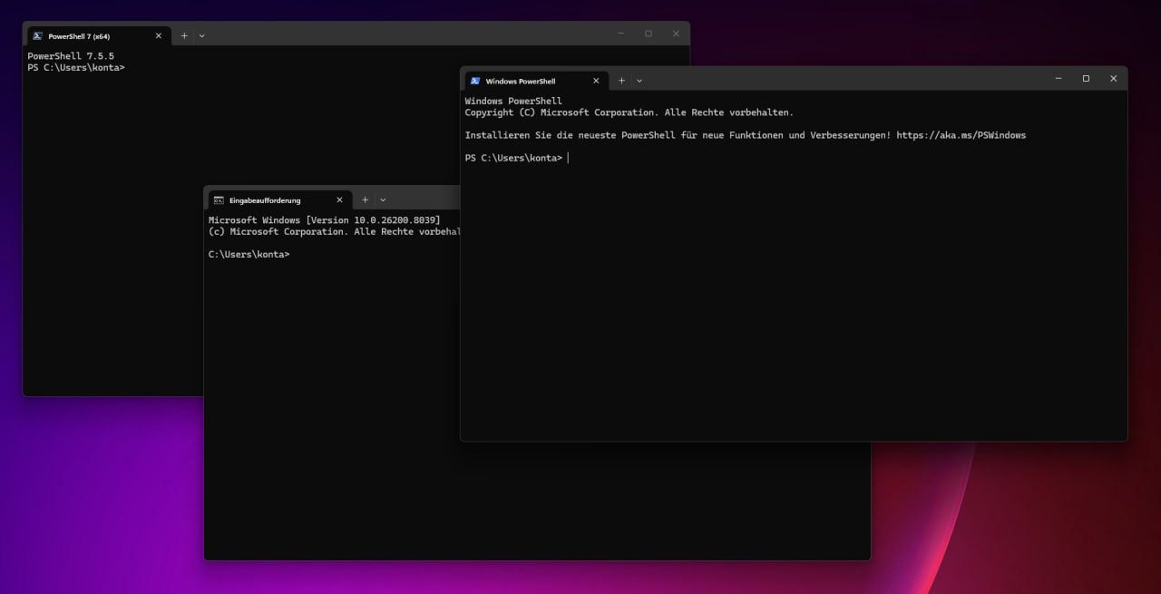Click the Eingabeaufforderung cmd tab icon
1161x594 pixels.
coord(219,200)
